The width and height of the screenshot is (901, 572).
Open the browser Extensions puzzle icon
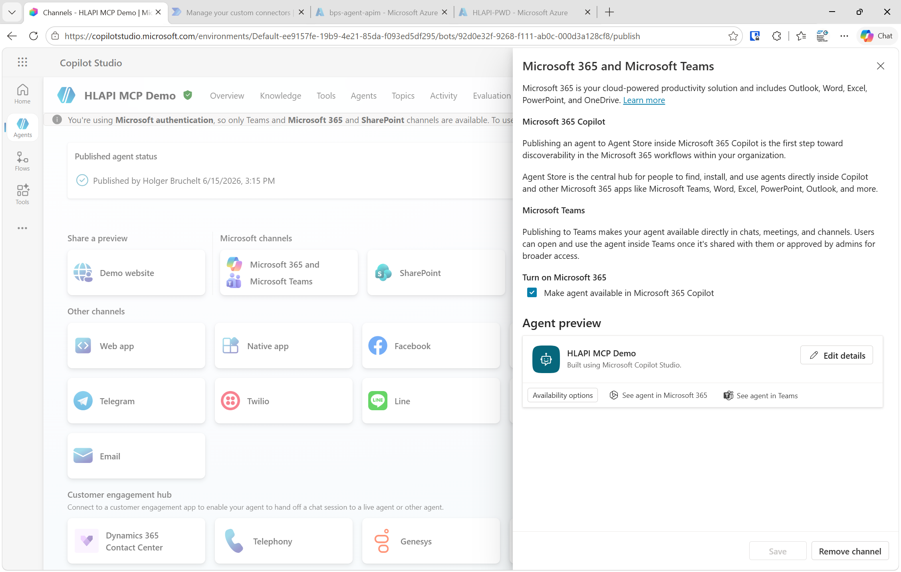pos(776,36)
